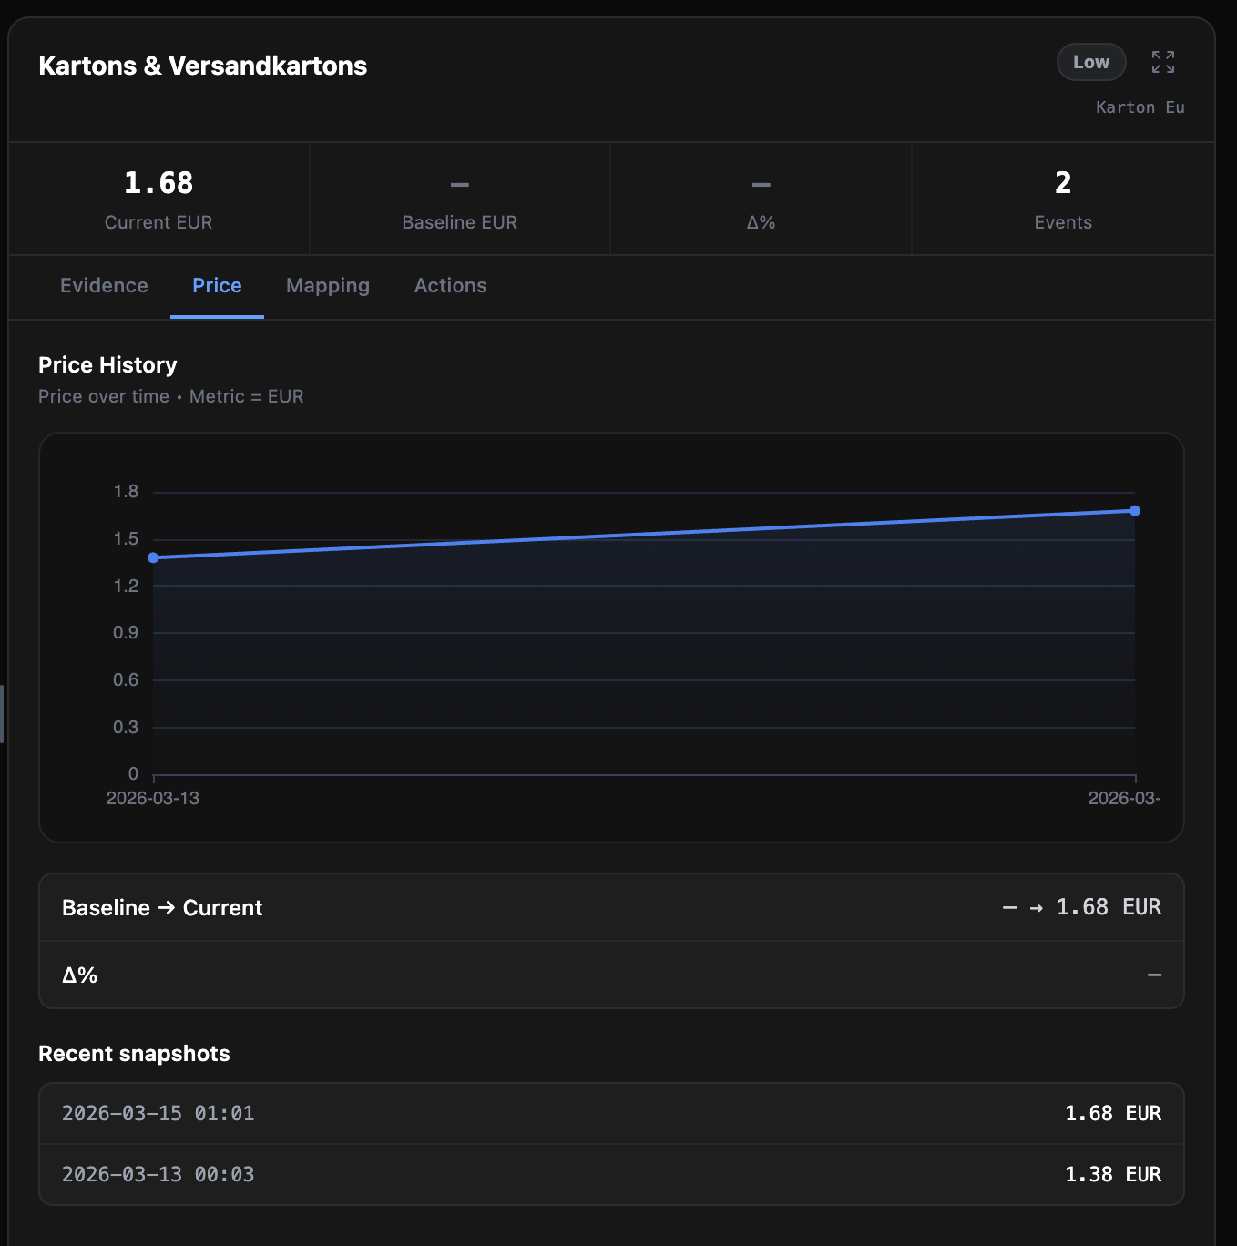Click the 2026-03-13 axis label
Viewport: 1237px width, 1246px height.
pos(153,798)
